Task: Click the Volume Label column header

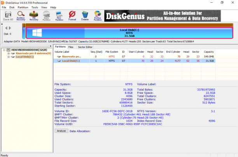Action: [x=71, y=52]
